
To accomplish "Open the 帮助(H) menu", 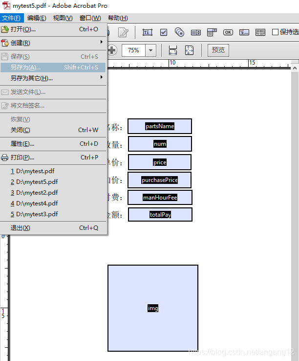I will click(118, 18).
